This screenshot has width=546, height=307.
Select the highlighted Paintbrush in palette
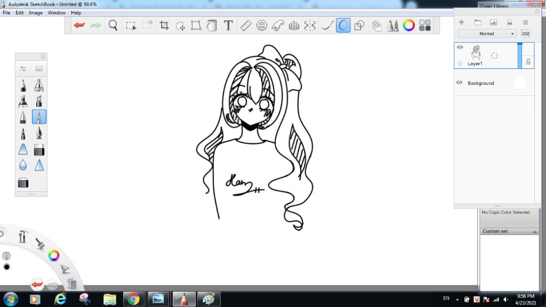click(x=39, y=117)
